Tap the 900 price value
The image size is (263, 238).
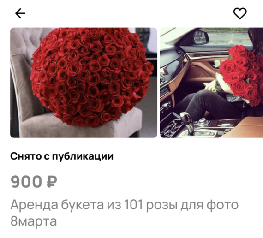point(26,182)
